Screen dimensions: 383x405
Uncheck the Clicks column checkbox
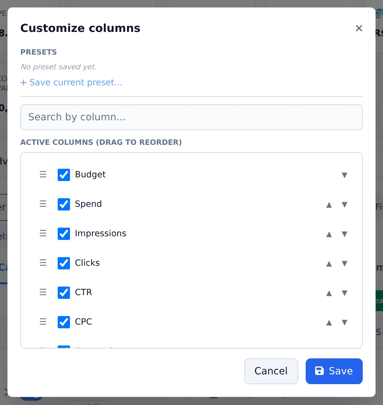coord(64,263)
